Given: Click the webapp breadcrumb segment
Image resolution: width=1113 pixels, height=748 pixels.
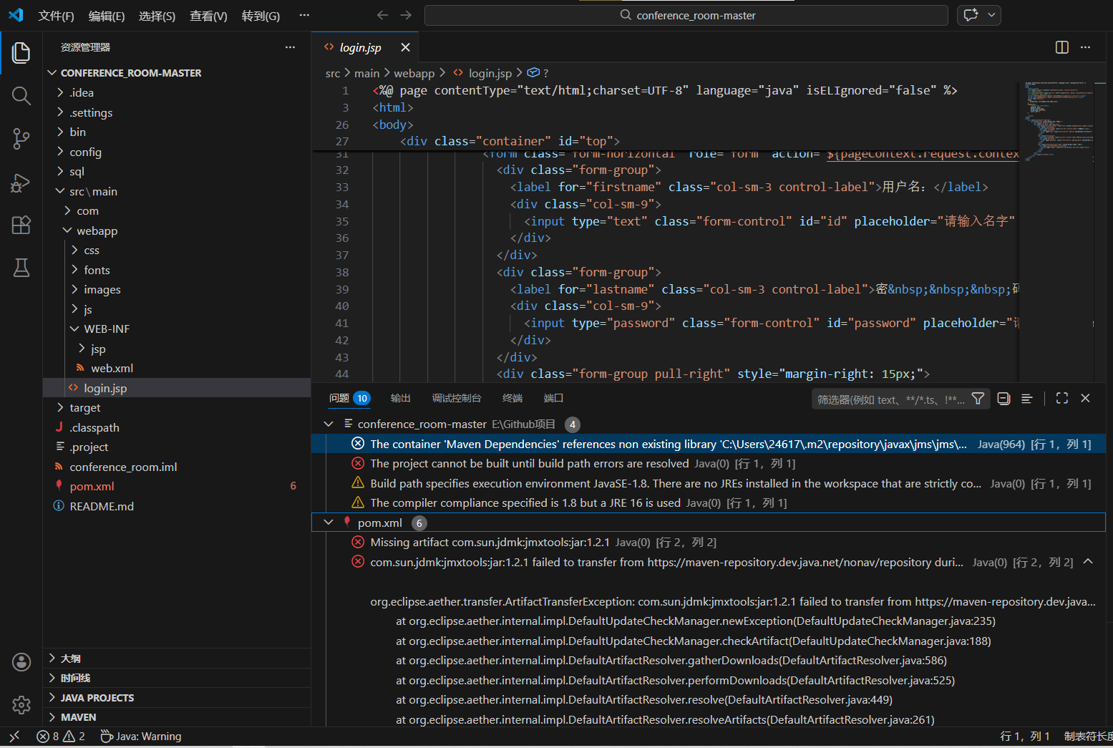Looking at the screenshot, I should click(x=414, y=73).
